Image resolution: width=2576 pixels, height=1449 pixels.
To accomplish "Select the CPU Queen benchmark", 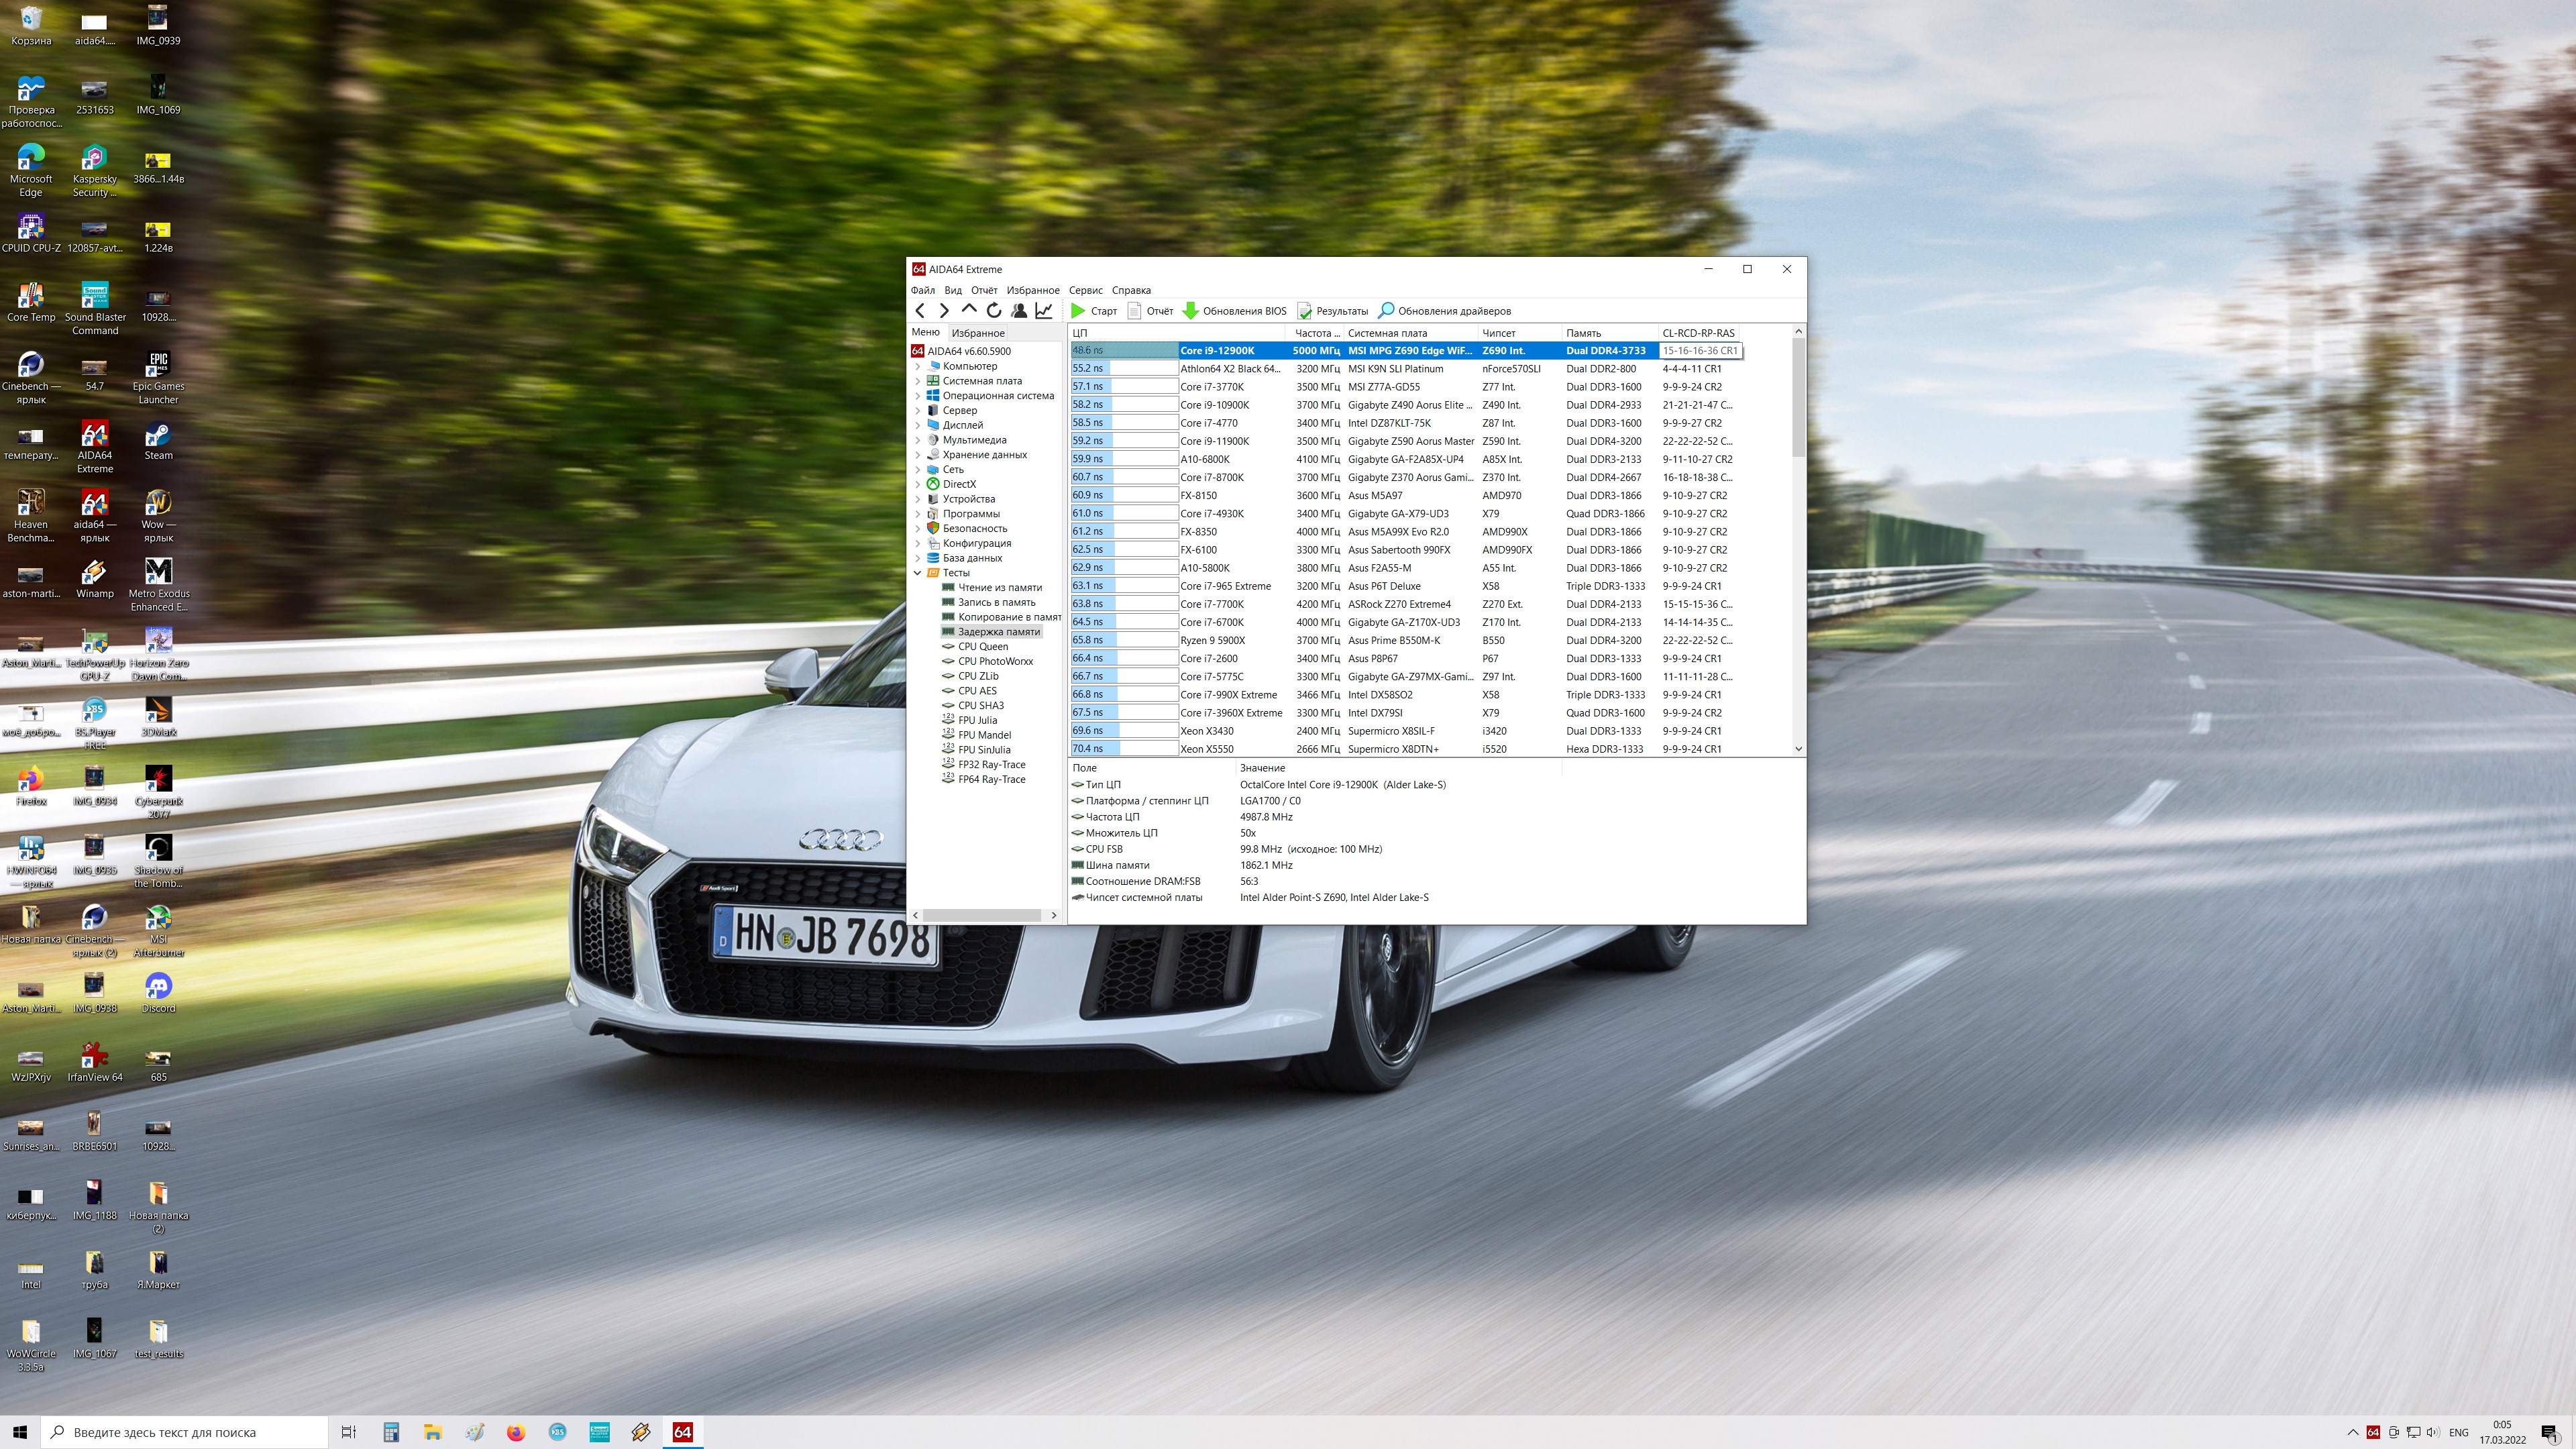I will (982, 646).
